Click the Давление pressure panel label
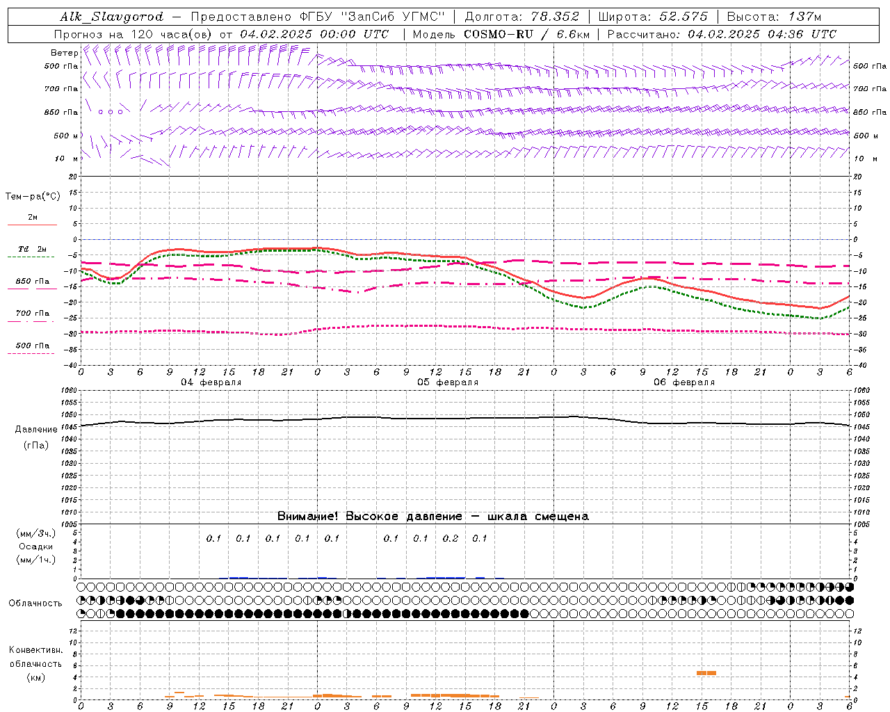The height and width of the screenshot is (712, 890). [x=36, y=429]
